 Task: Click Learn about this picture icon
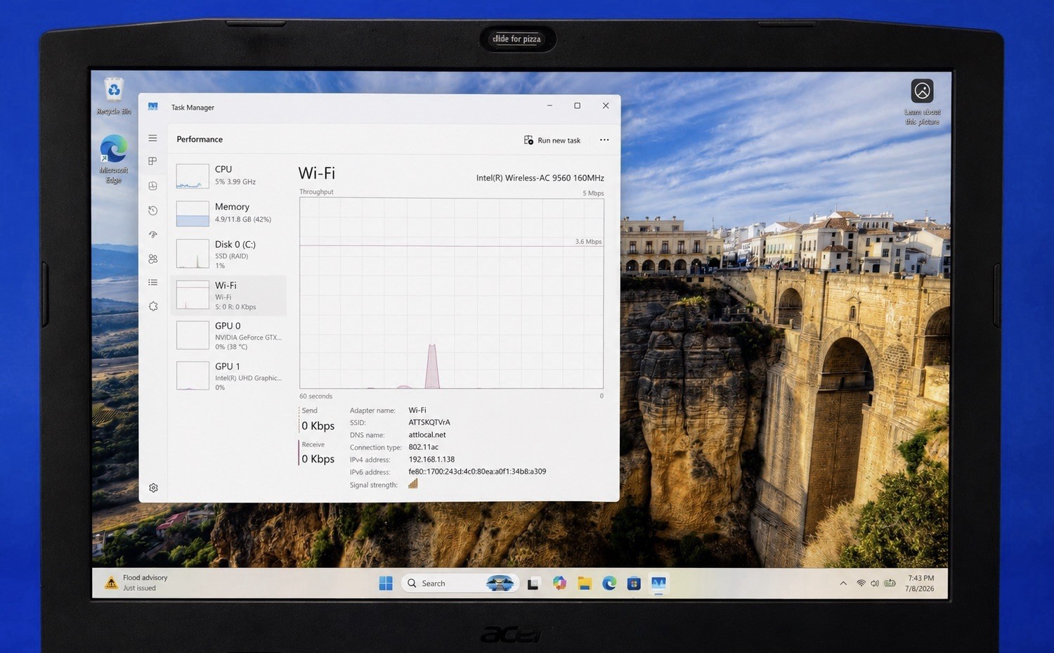pos(922,102)
